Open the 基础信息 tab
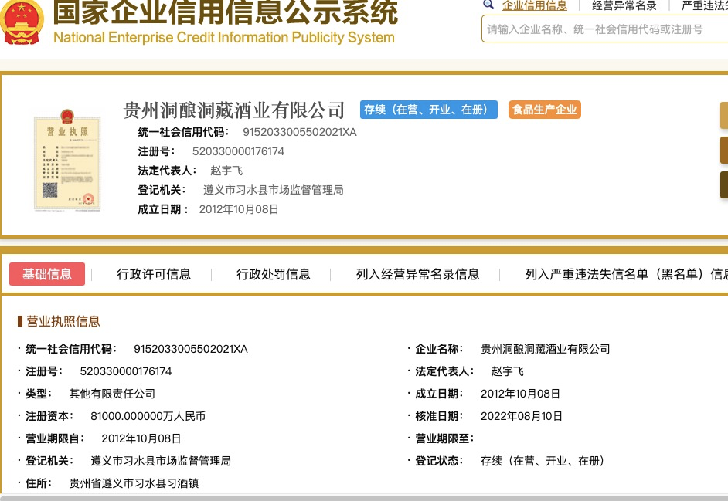The height and width of the screenshot is (501, 728). tap(47, 274)
